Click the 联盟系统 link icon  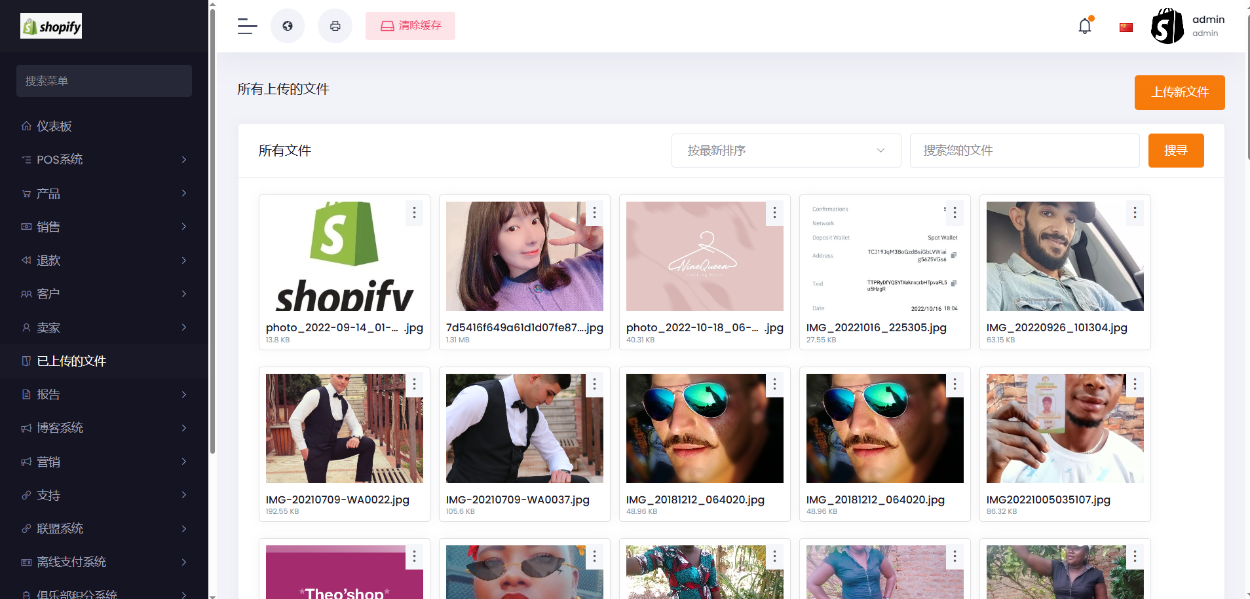(26, 529)
